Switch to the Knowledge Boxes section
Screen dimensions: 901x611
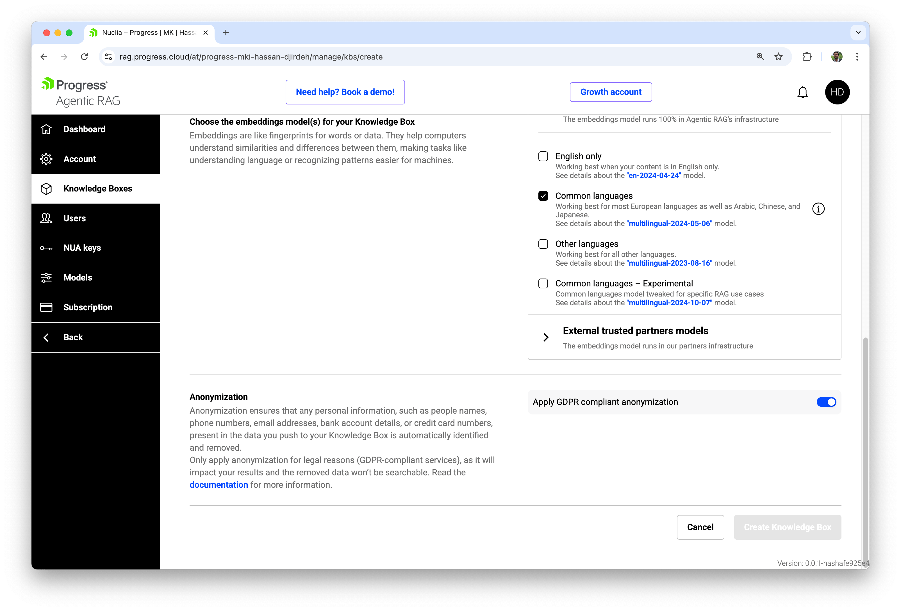pos(98,188)
